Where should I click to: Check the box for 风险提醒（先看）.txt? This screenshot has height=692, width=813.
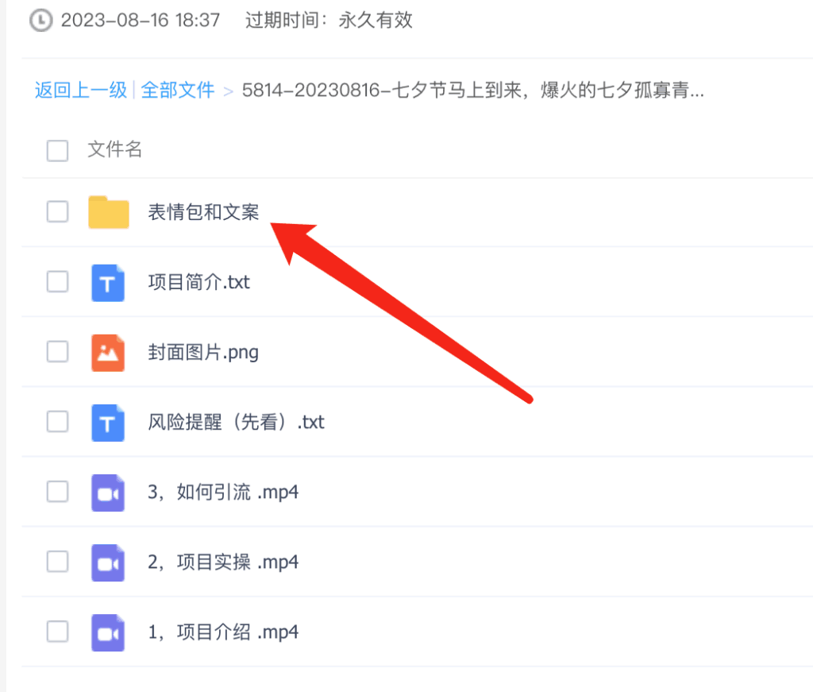57,422
